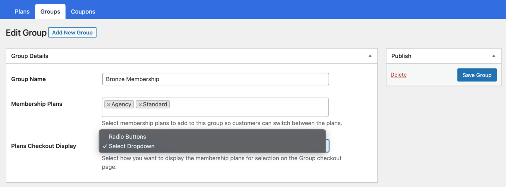Collapse the Publish panel arrow

point(494,56)
